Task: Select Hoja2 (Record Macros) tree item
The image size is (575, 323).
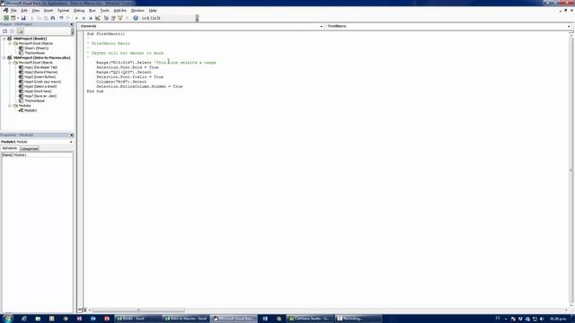Action: click(x=40, y=72)
